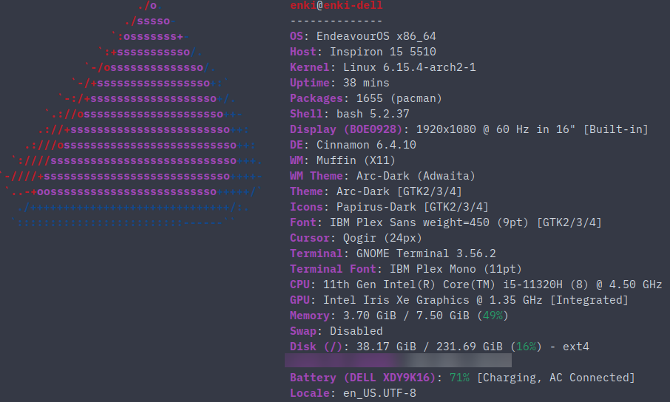Click the enki@enki-dell header text
The image size is (670, 402).
tap(336, 6)
